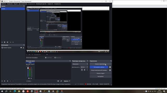Screen dimensions: 167x93
Task: Remove selected source with trash icon
Action: click(5, 81)
